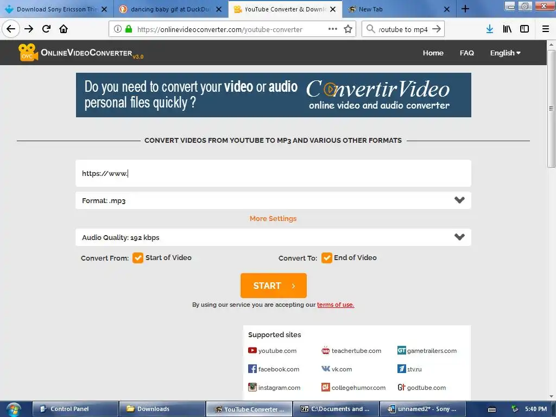Viewport: 556px width, 417px height.
Task: Click the facebook.com site icon
Action: coord(252,369)
